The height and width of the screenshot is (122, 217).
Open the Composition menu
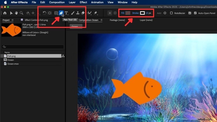pyautogui.click(x=57, y=2)
